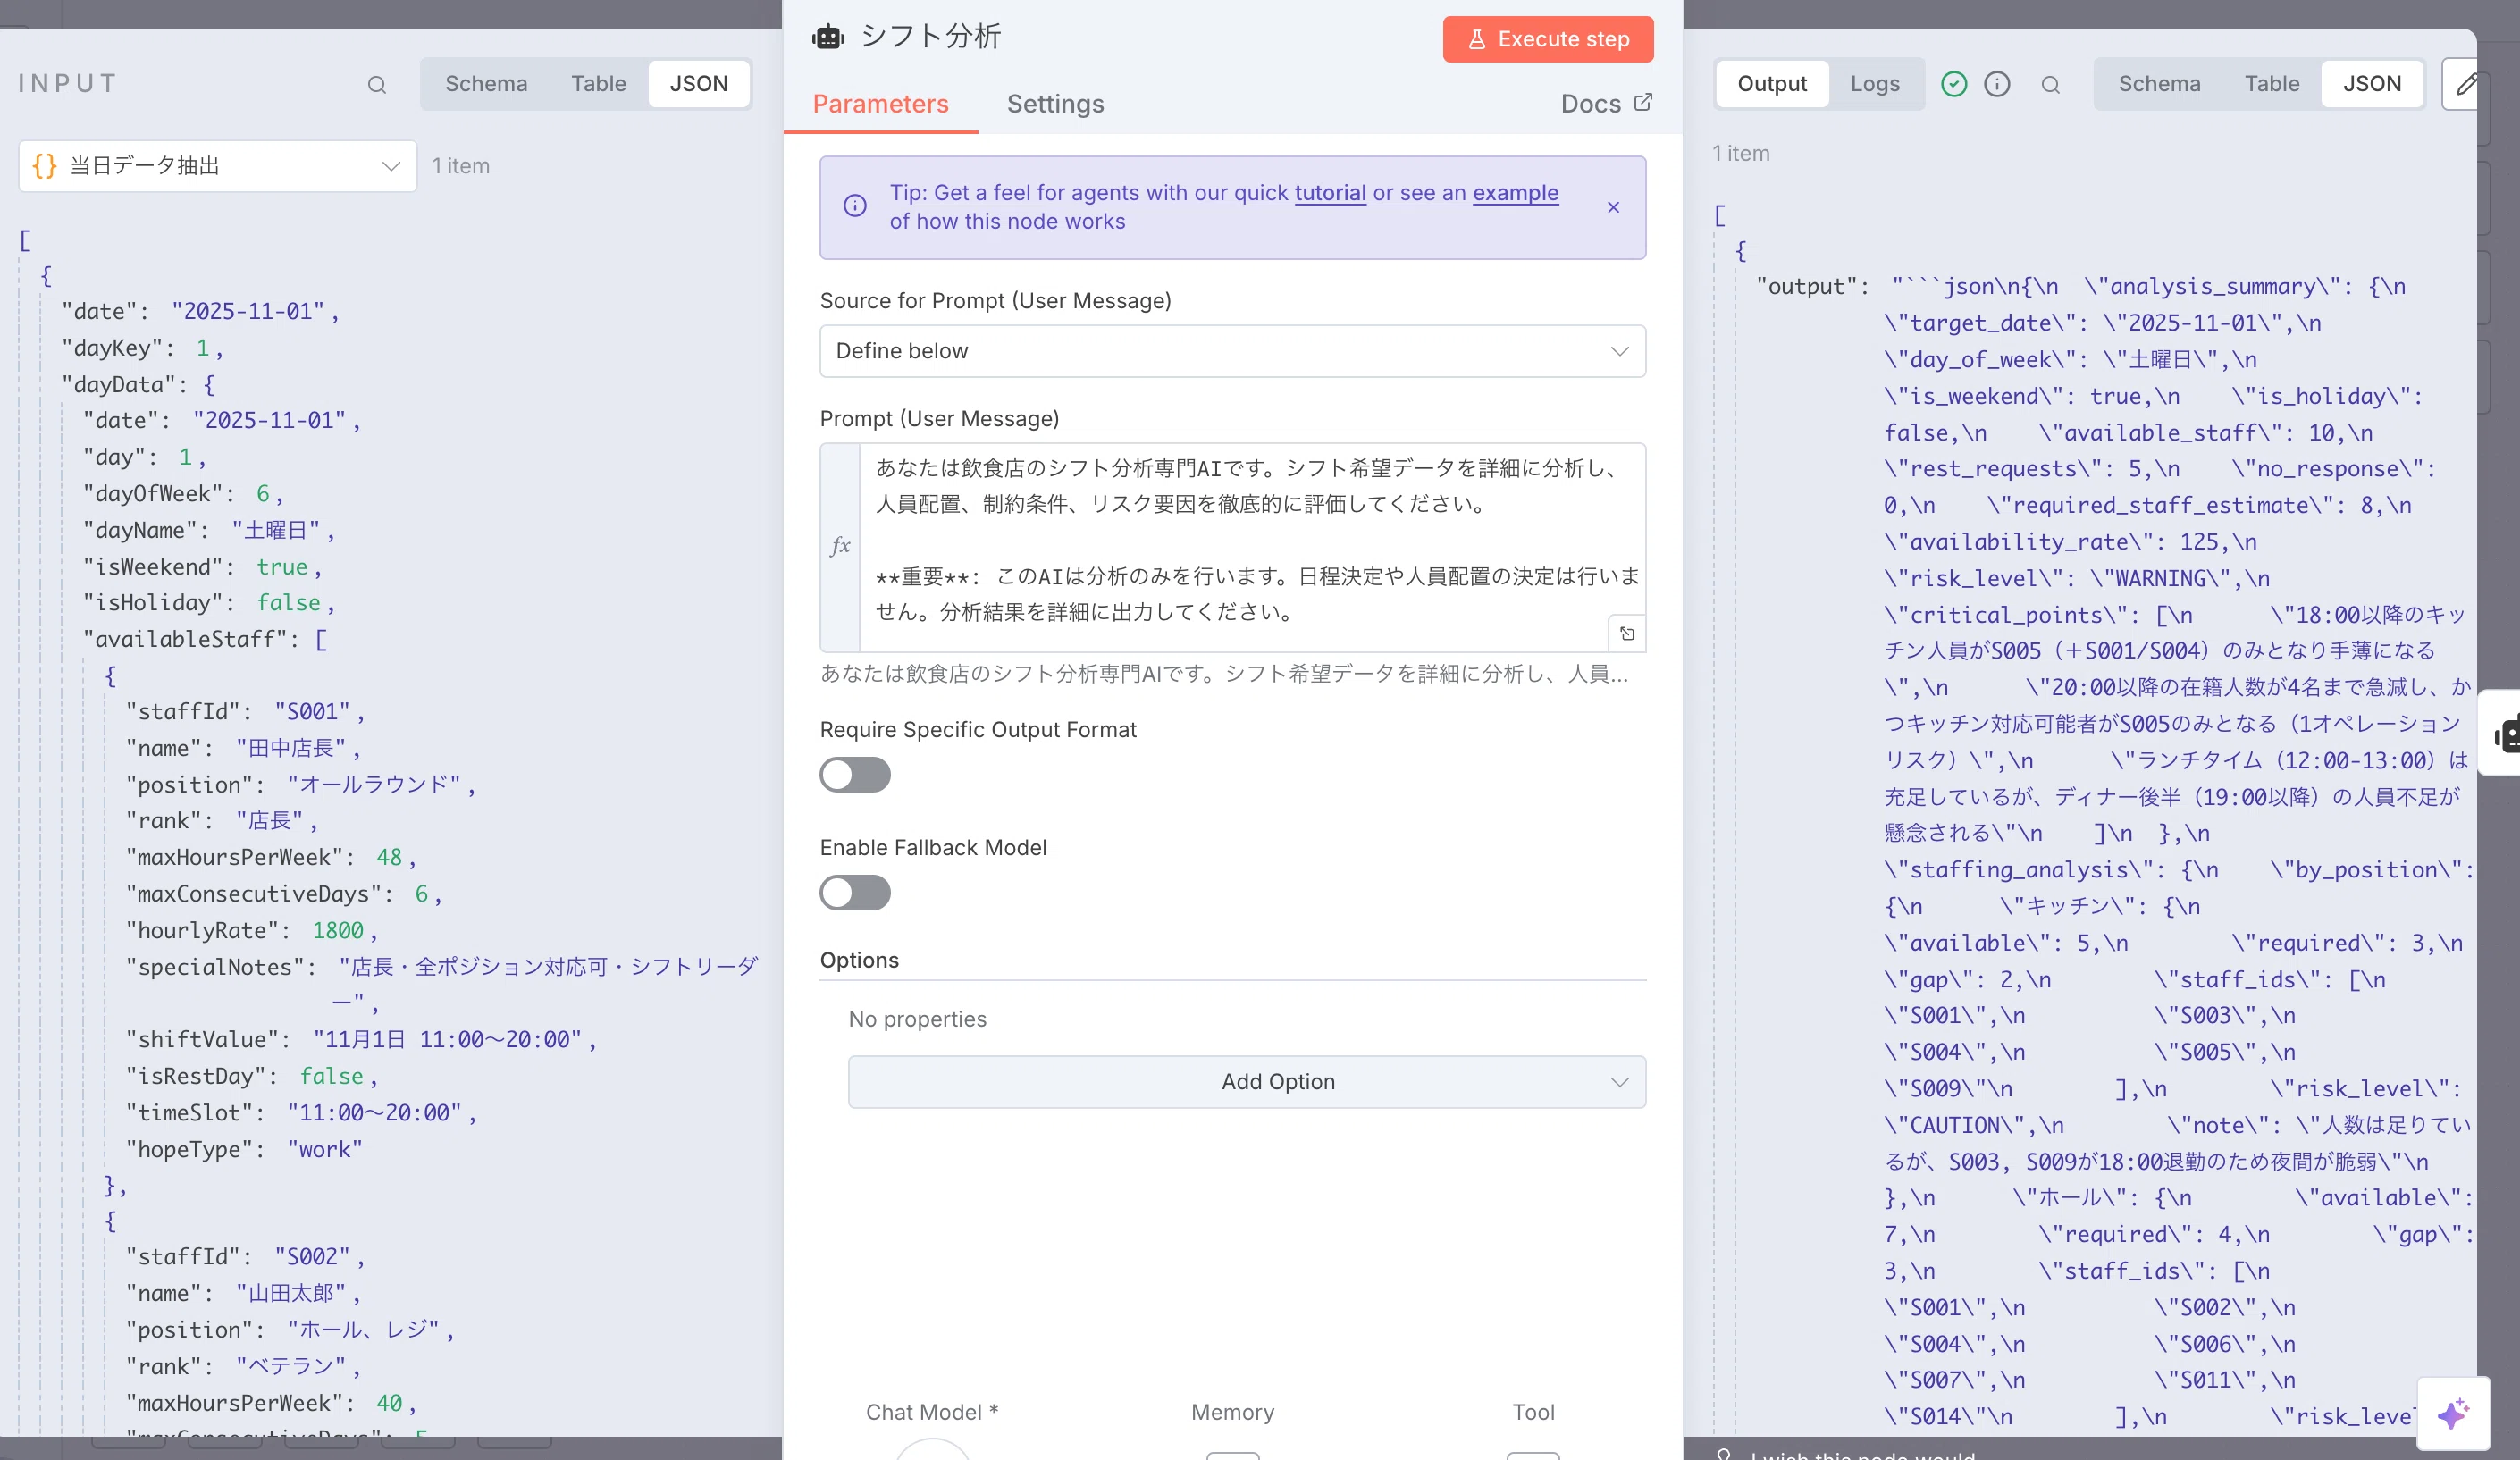Open the output info circle icon
Viewport: 2520px width, 1460px height.
[1996, 84]
